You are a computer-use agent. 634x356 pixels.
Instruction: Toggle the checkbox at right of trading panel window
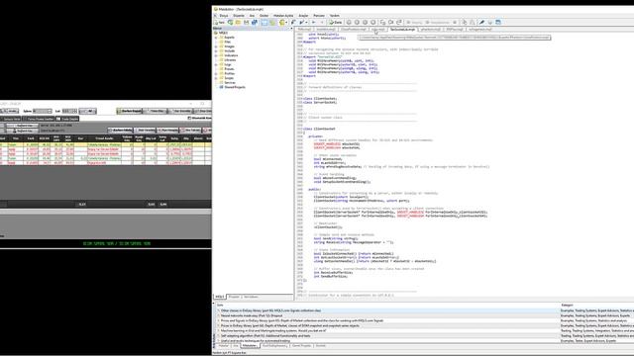click(x=189, y=119)
